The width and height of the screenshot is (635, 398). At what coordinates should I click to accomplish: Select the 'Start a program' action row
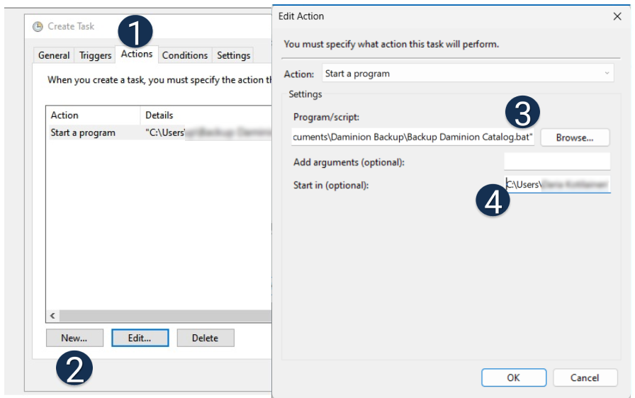83,132
